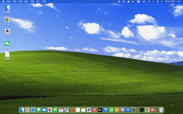Open the Mail app in dock
Viewport: 183px width, 114px height.
(x=44, y=110)
